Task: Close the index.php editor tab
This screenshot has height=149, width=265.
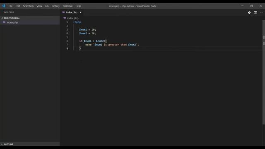Action: (x=80, y=12)
